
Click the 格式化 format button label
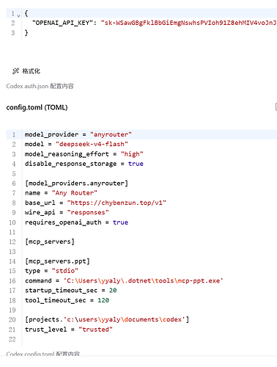tap(31, 71)
